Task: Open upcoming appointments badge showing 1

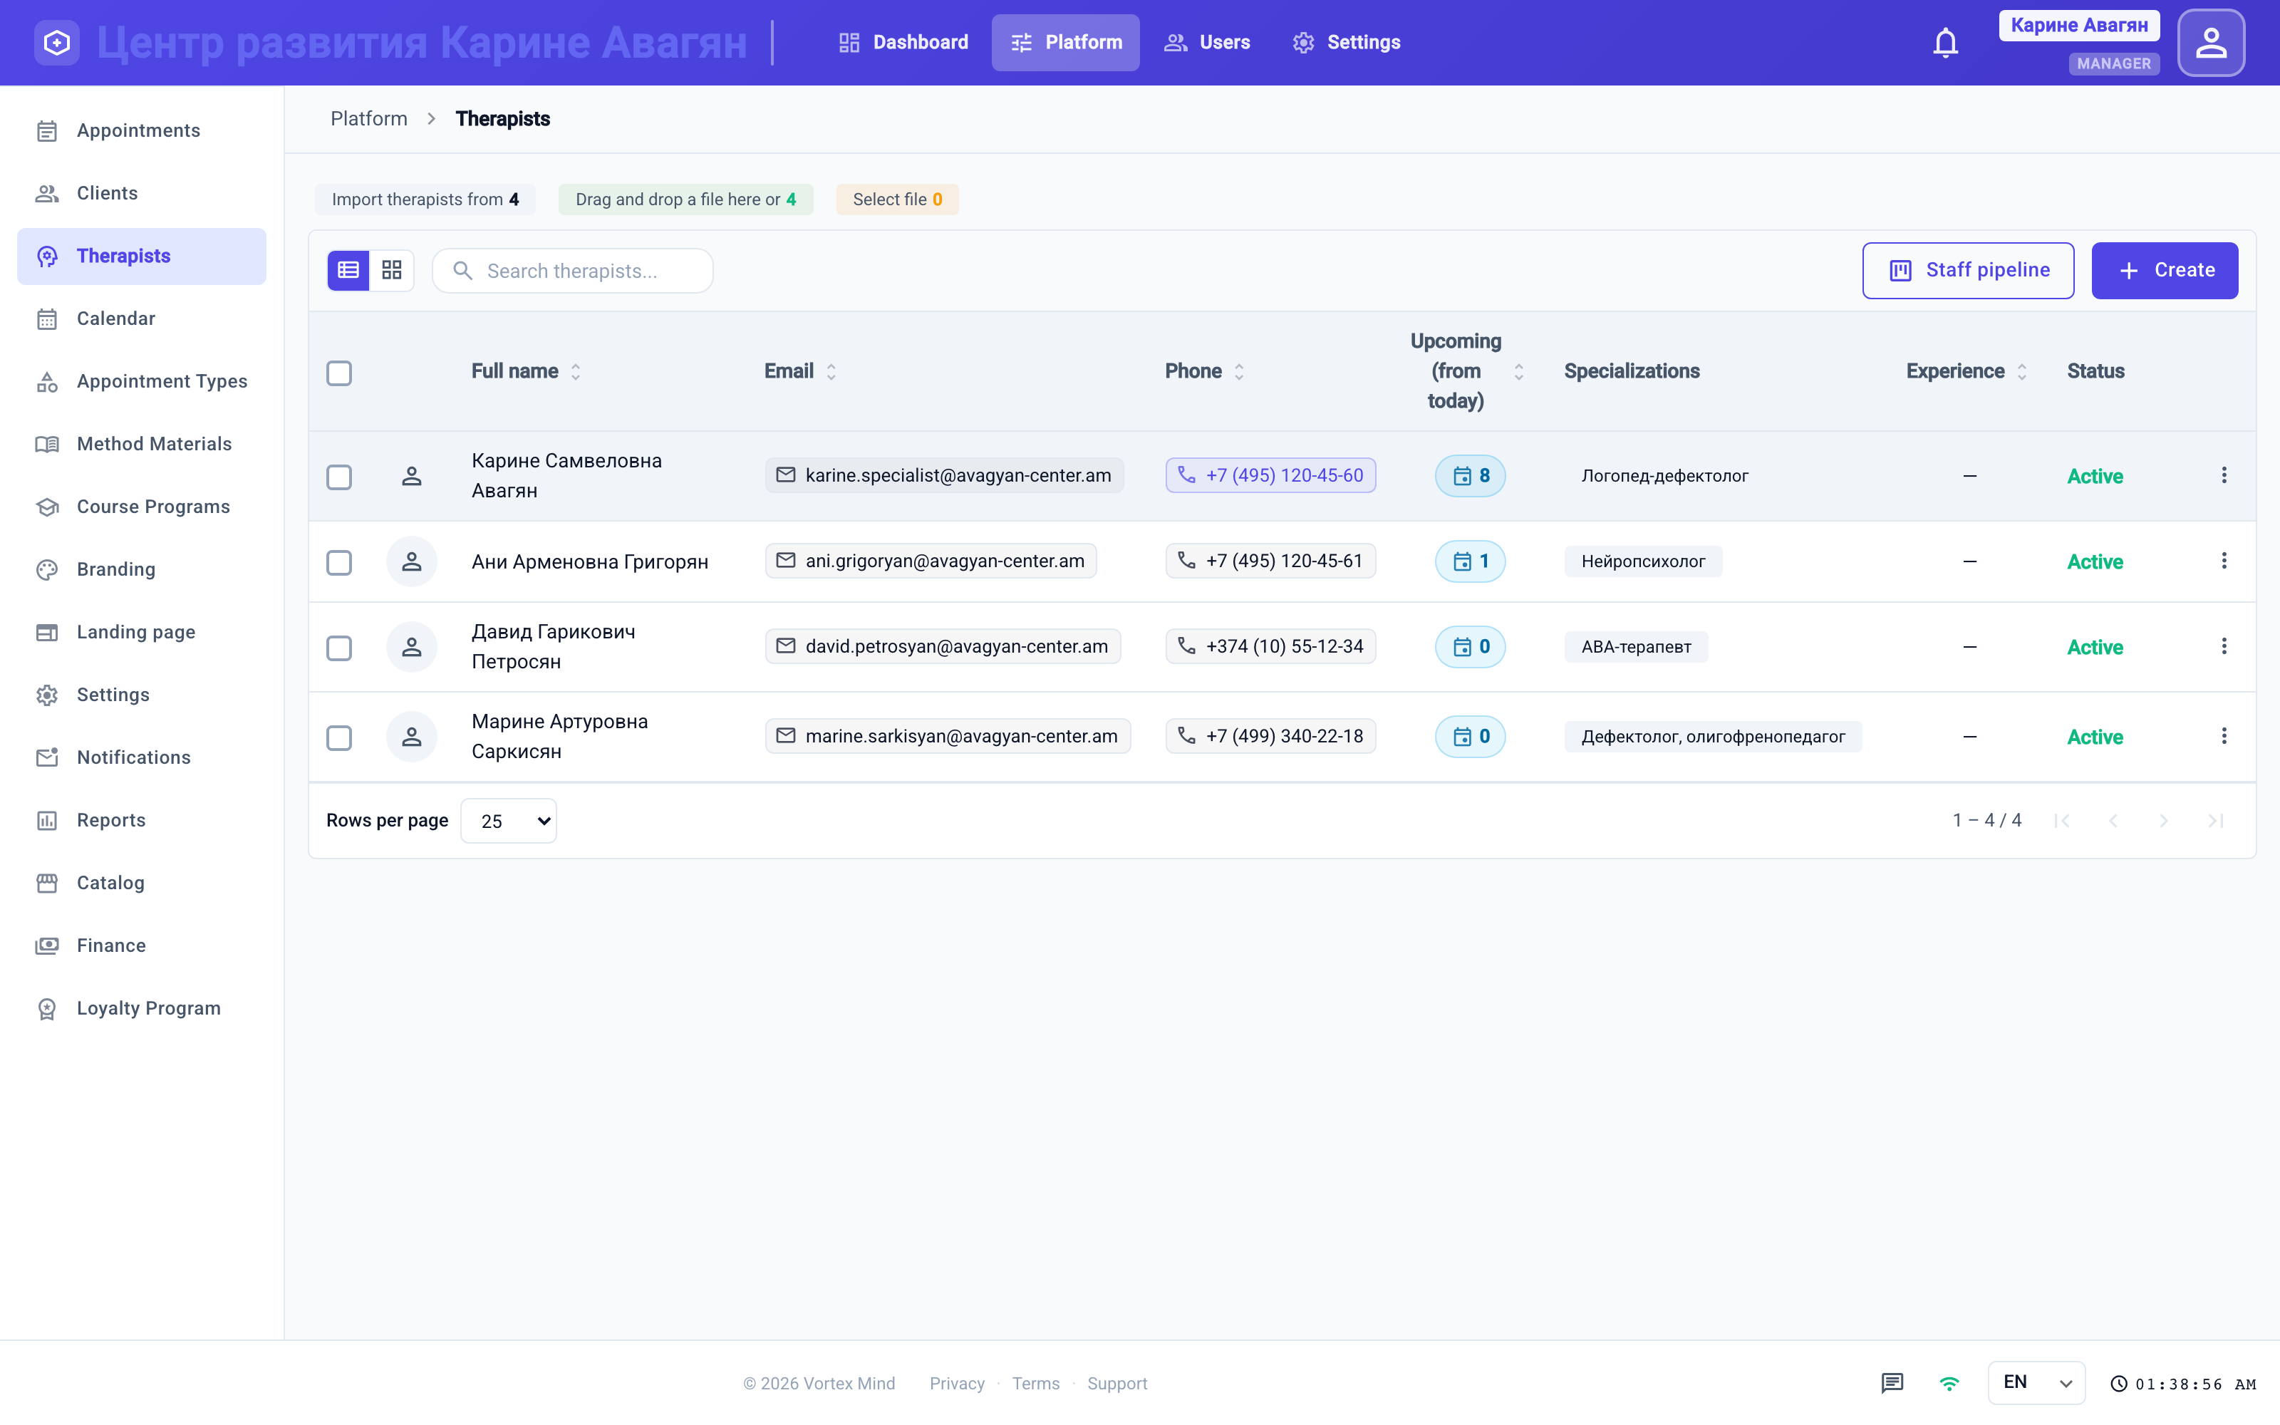Action: 1470,561
